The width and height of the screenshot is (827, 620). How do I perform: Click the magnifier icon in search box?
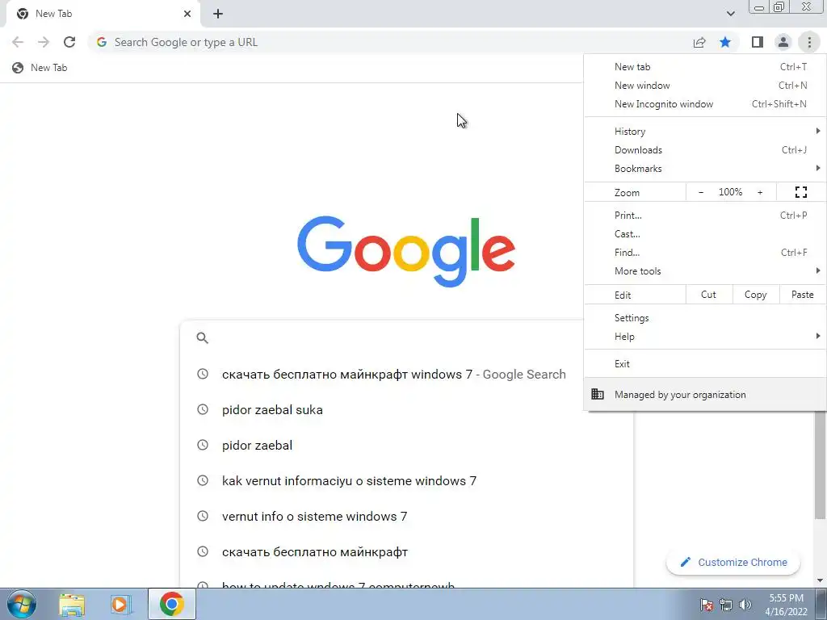coord(203,338)
